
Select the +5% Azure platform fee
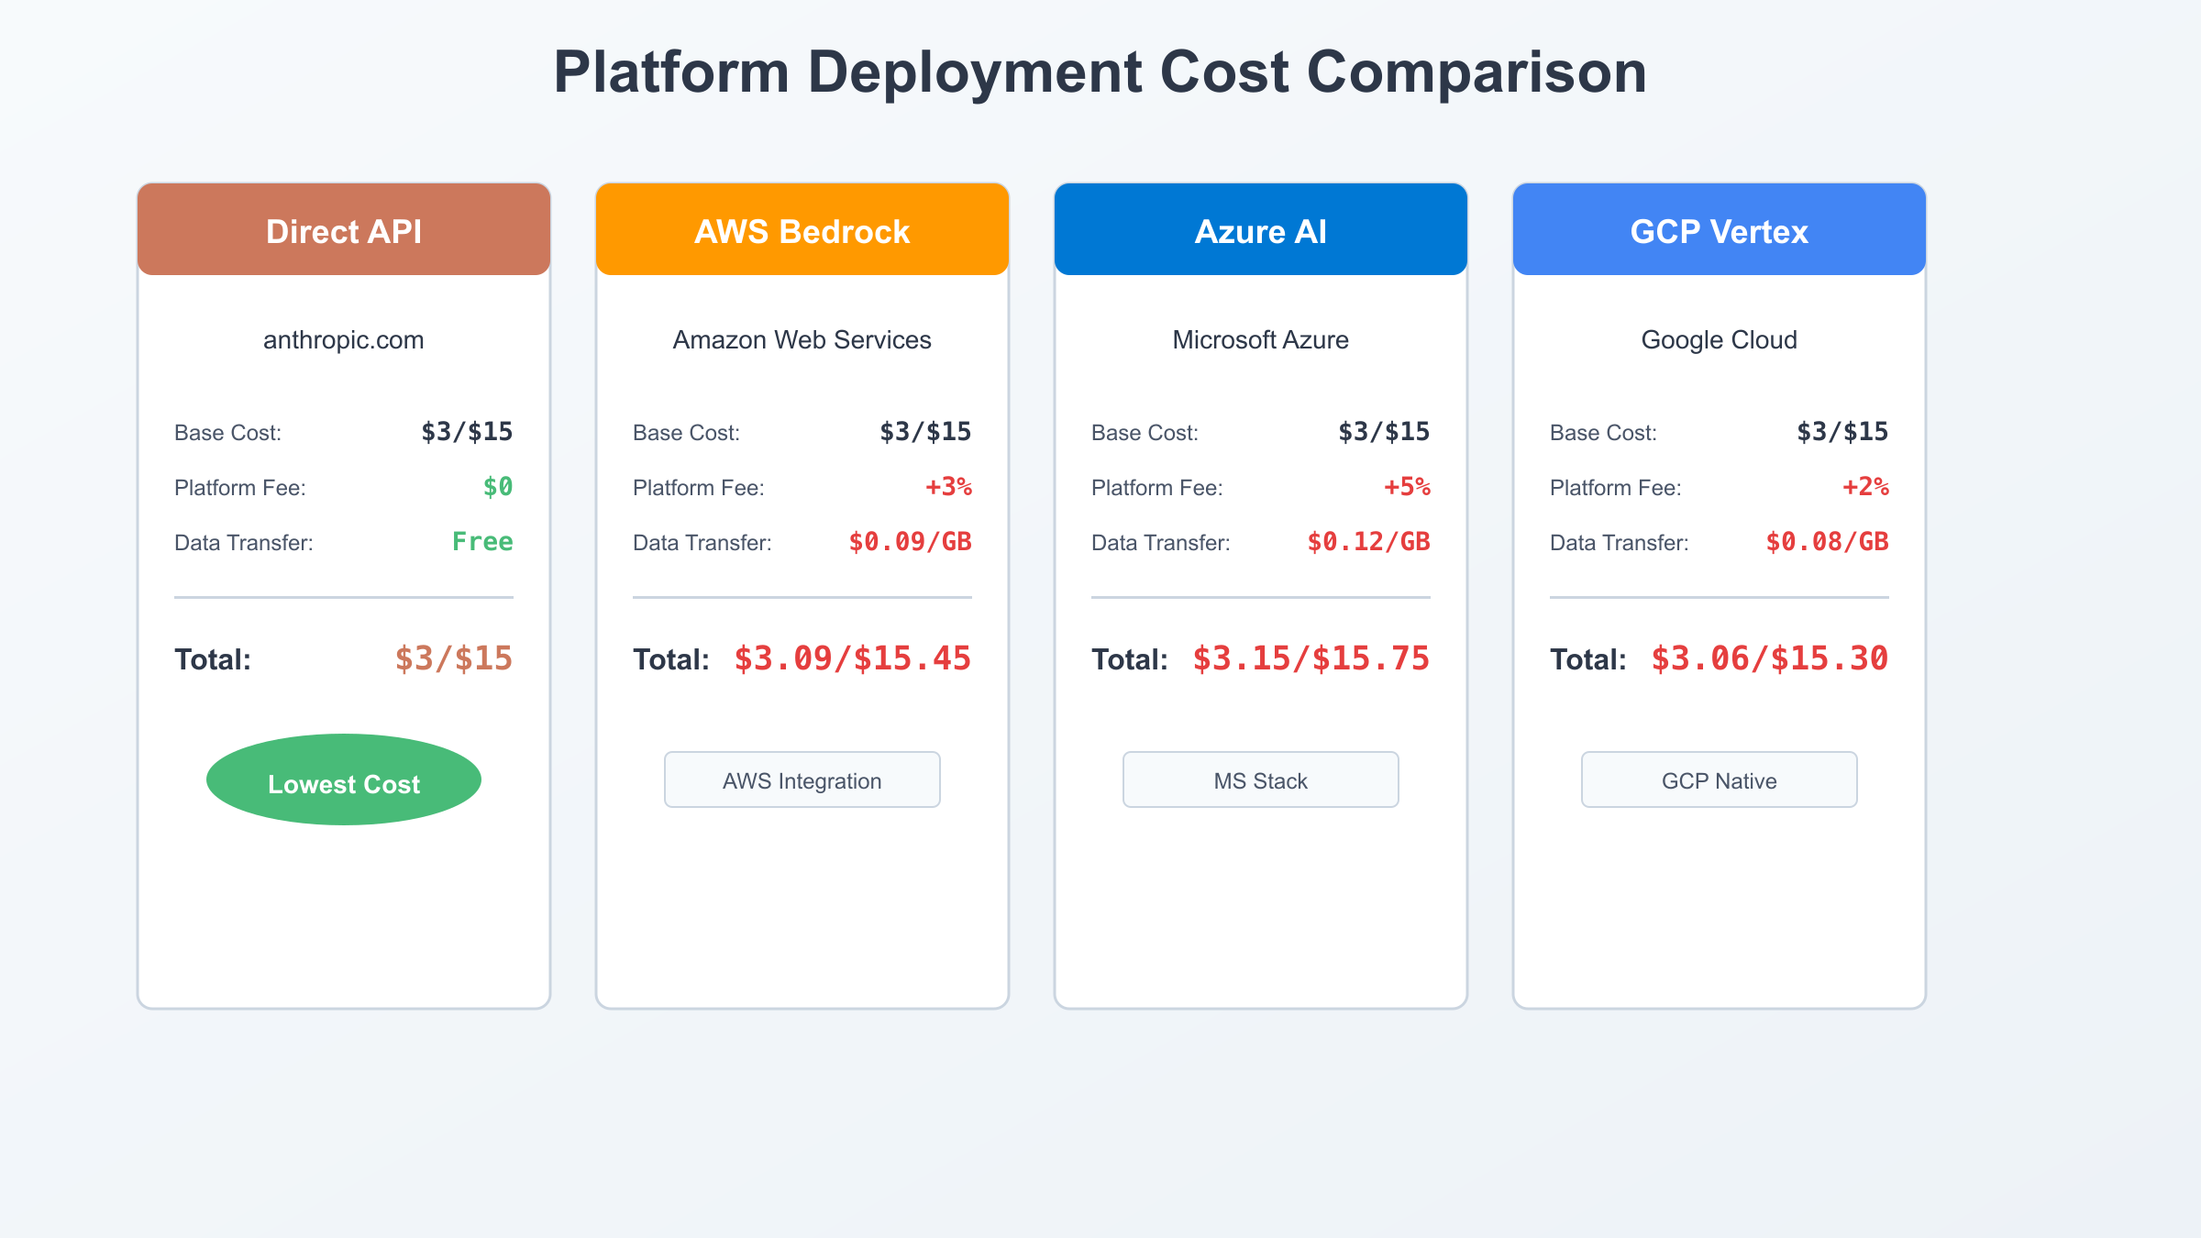[x=1407, y=487]
